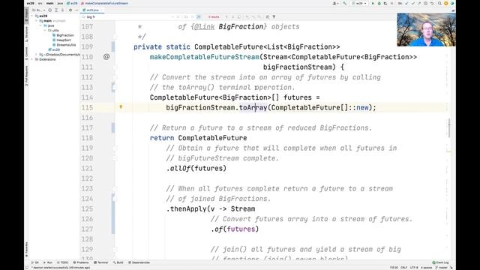Click the presenter webcam video thumbnail
This screenshot has width=480, height=270.
(426, 29)
